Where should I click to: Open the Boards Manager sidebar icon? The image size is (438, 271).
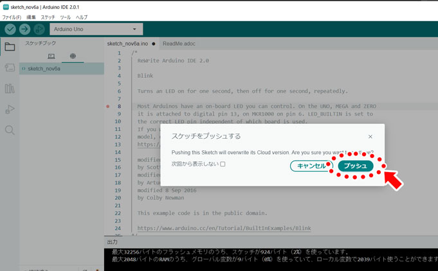[x=10, y=67]
